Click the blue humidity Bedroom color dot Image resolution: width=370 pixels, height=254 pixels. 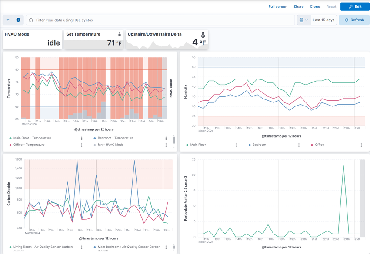click(250, 145)
